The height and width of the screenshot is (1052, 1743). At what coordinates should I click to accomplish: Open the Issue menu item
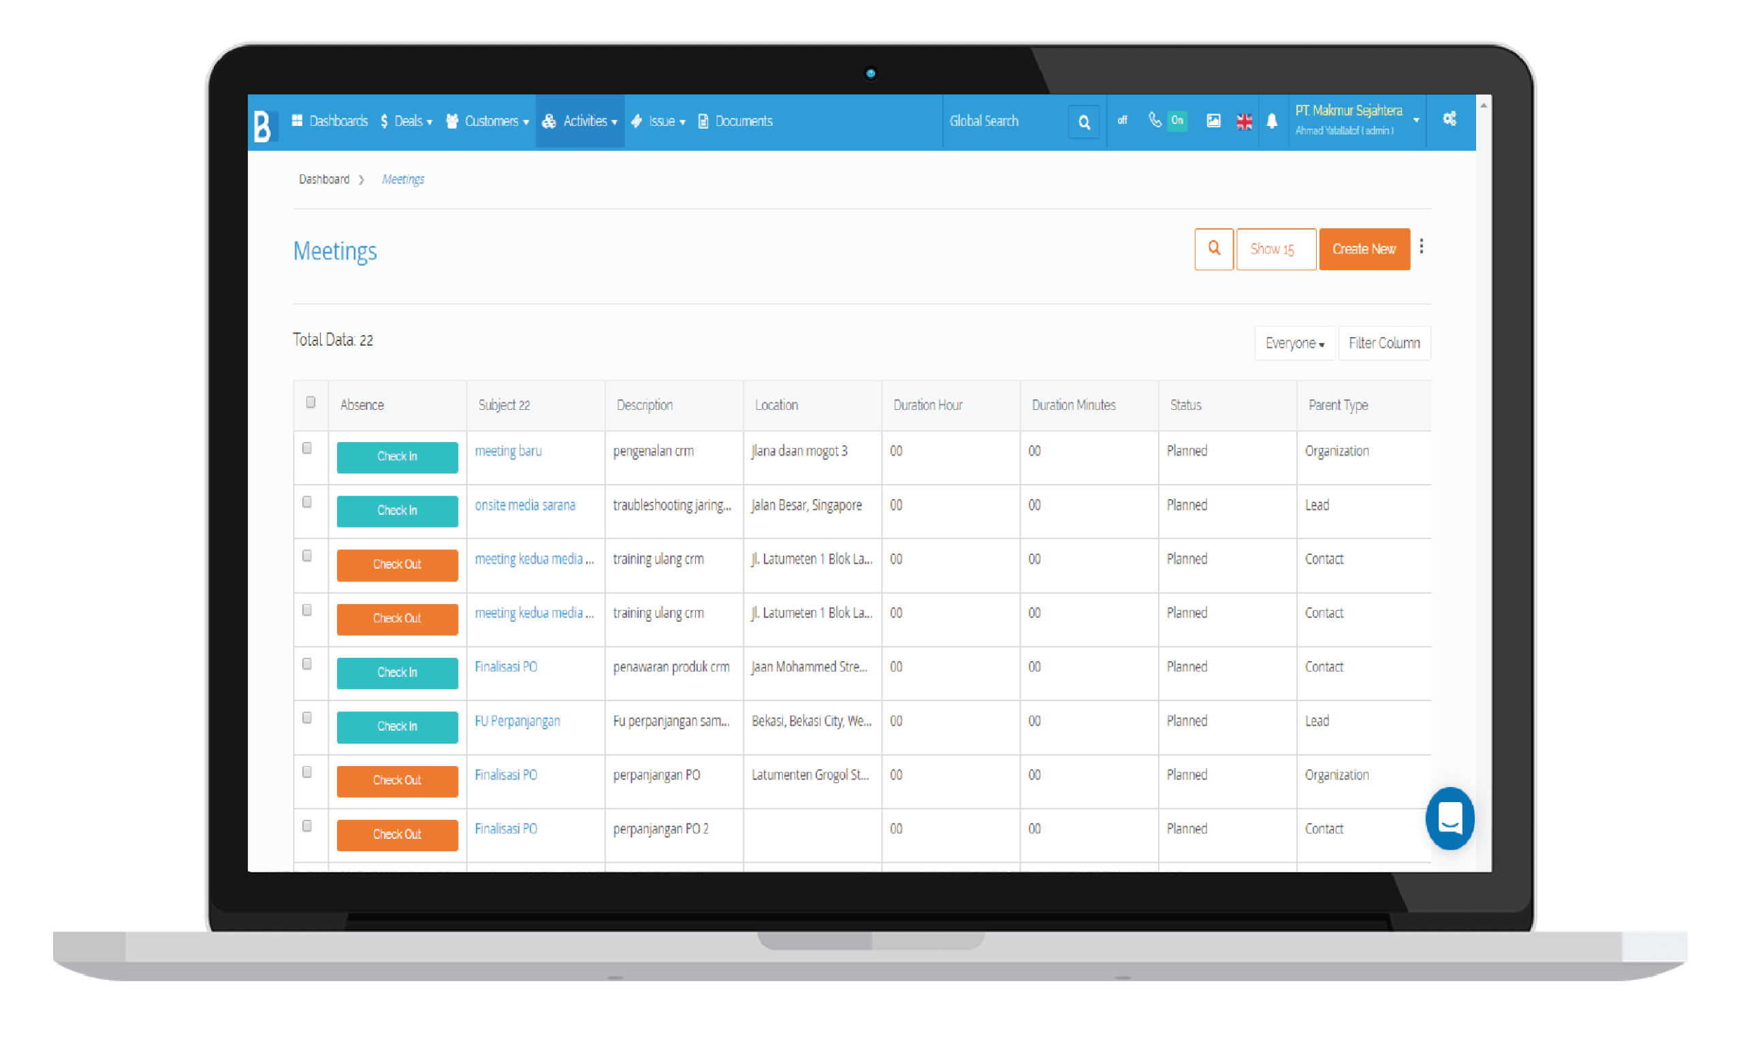pos(665,122)
